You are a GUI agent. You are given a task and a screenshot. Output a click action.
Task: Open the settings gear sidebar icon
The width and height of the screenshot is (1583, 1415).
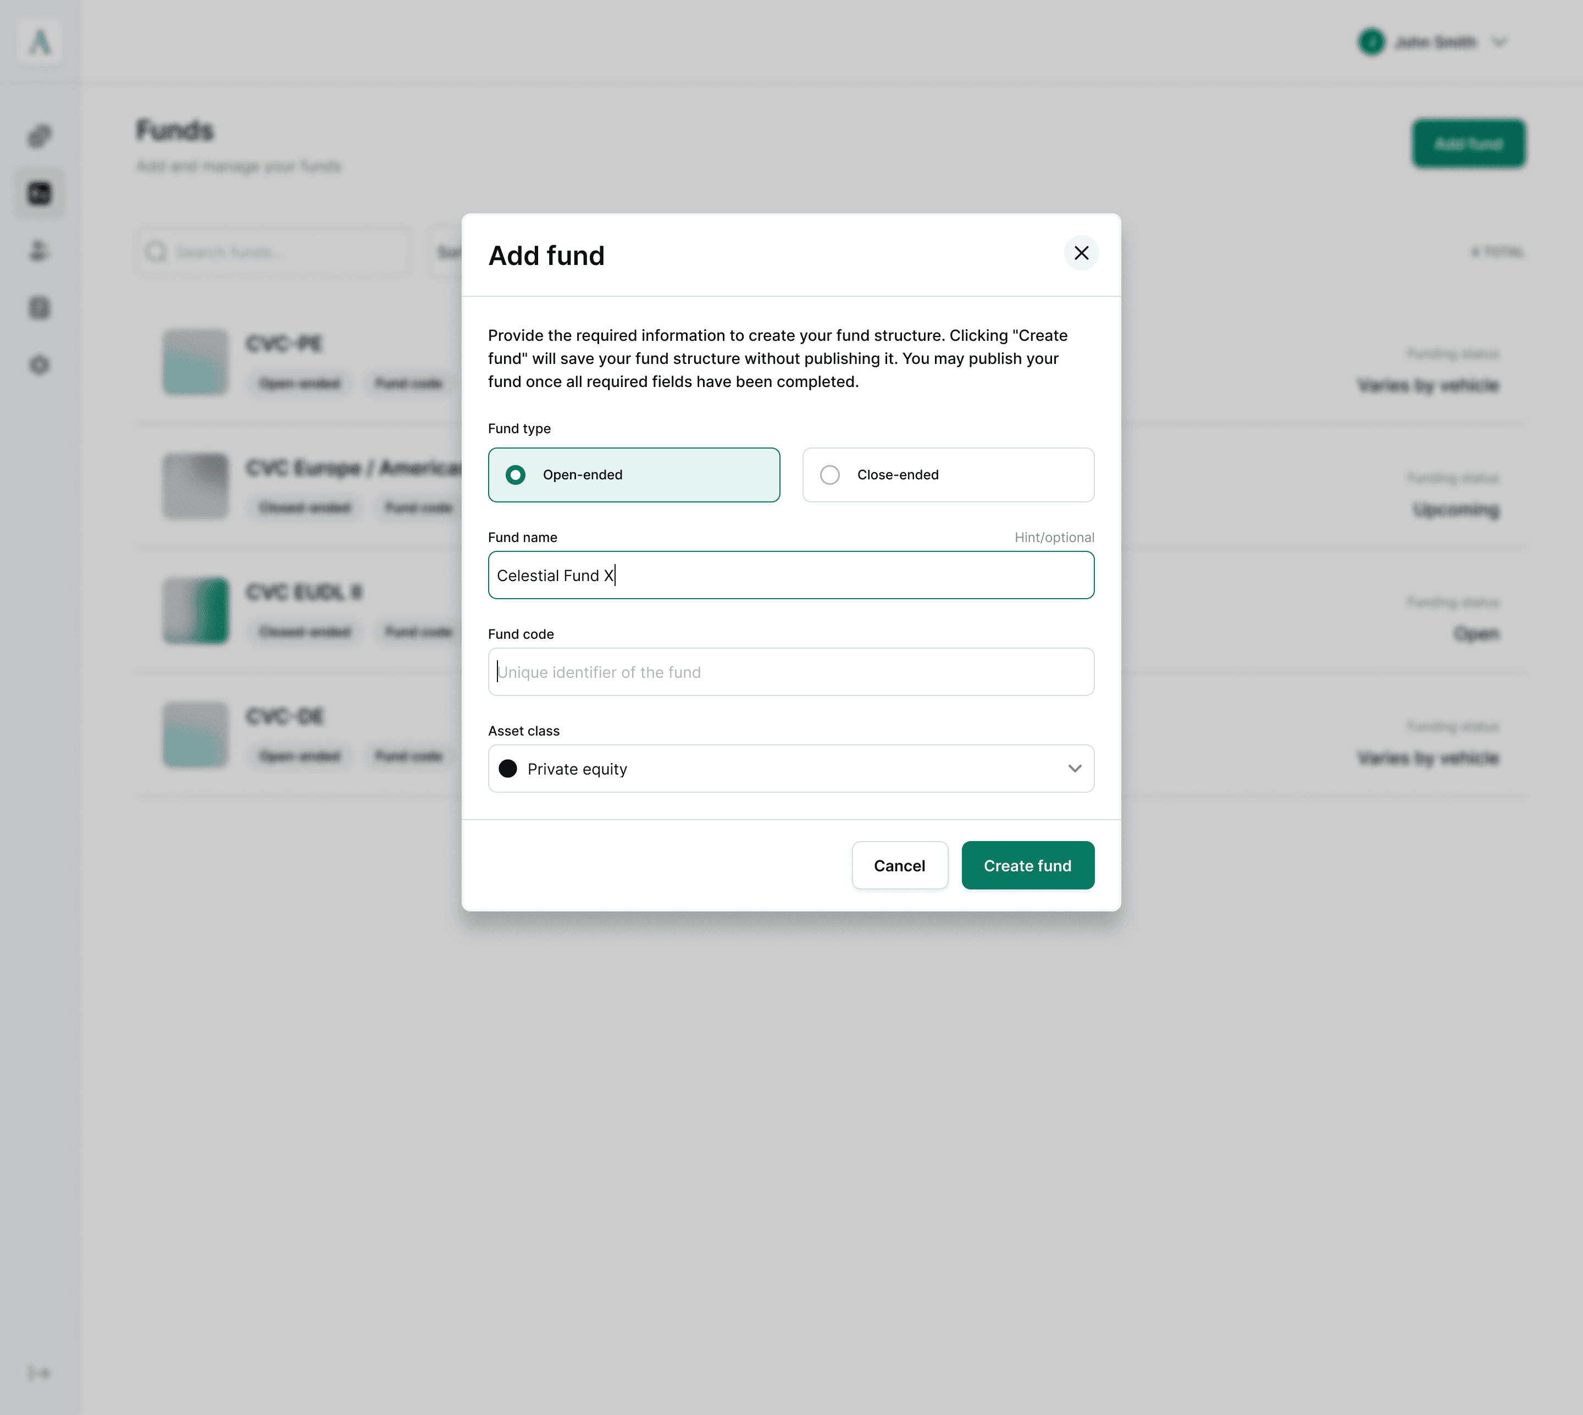coord(40,366)
